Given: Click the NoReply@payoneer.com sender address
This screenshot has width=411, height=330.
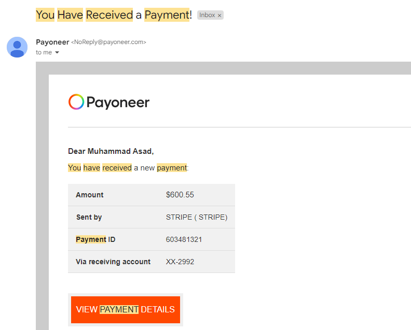Looking at the screenshot, I should coord(108,42).
